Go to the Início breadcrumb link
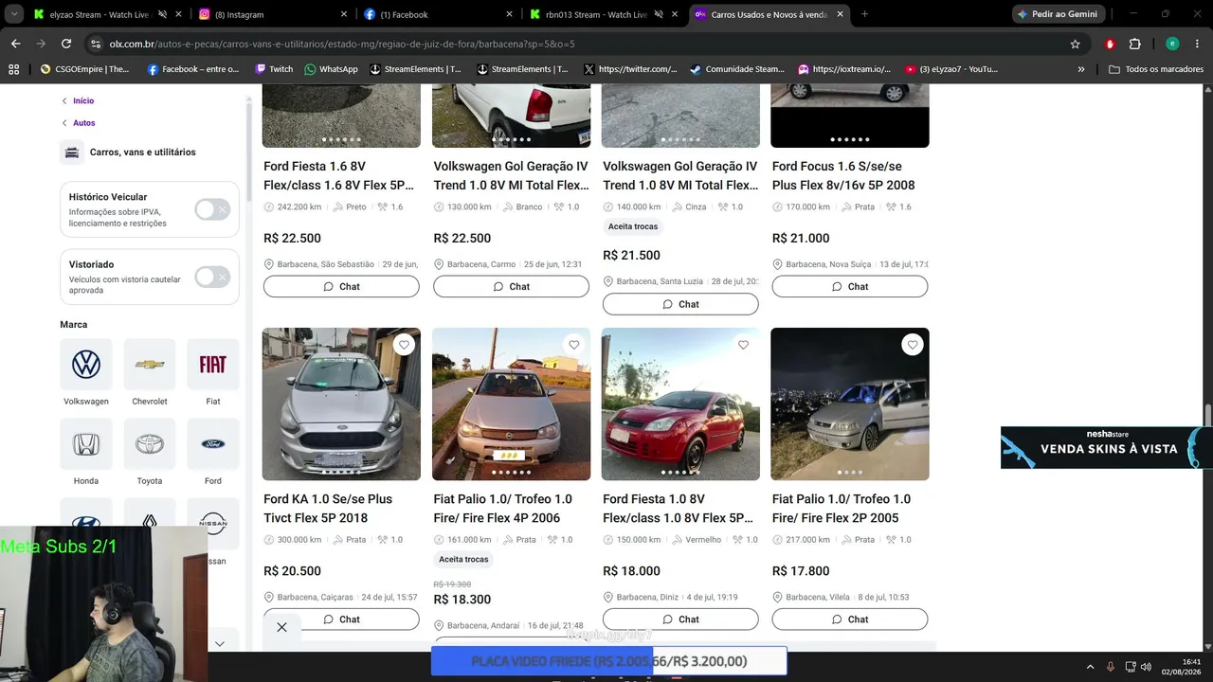Viewport: 1213px width, 682px height. click(x=83, y=100)
